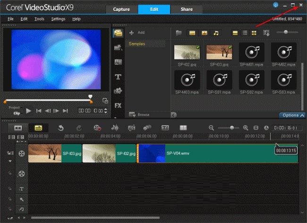
Task: Click the timecode stepper arrows
Action: click(106, 111)
